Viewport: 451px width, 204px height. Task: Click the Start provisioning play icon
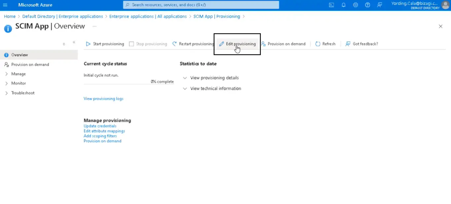(x=88, y=44)
